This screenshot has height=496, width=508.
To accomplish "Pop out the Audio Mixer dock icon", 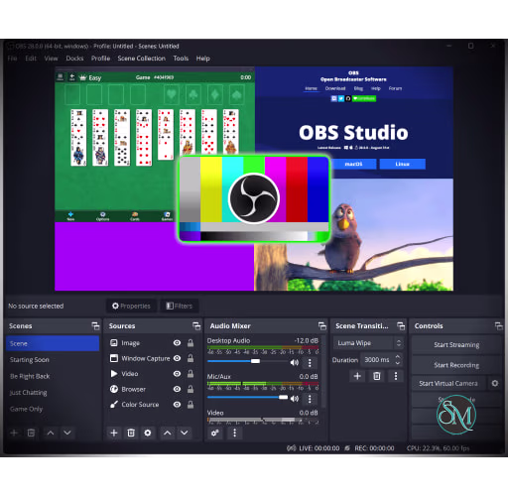I will (x=322, y=326).
